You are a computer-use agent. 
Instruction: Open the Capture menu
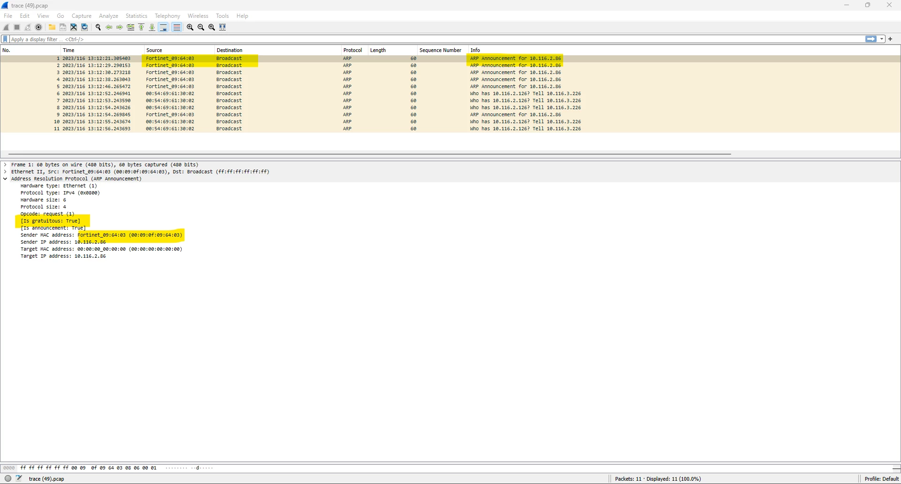click(x=82, y=15)
